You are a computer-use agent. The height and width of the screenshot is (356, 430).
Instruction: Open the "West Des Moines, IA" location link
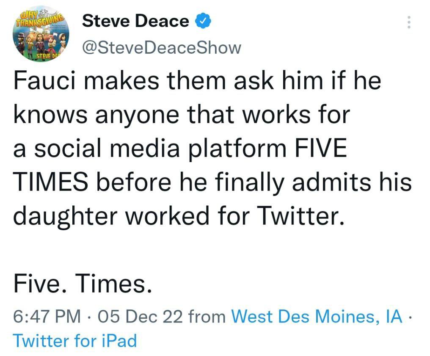pos(317,316)
